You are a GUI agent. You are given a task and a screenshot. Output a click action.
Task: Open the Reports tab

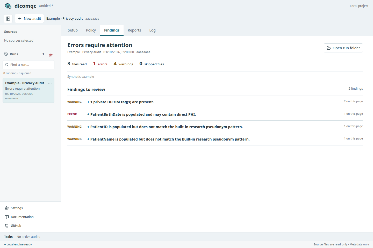coord(134,30)
